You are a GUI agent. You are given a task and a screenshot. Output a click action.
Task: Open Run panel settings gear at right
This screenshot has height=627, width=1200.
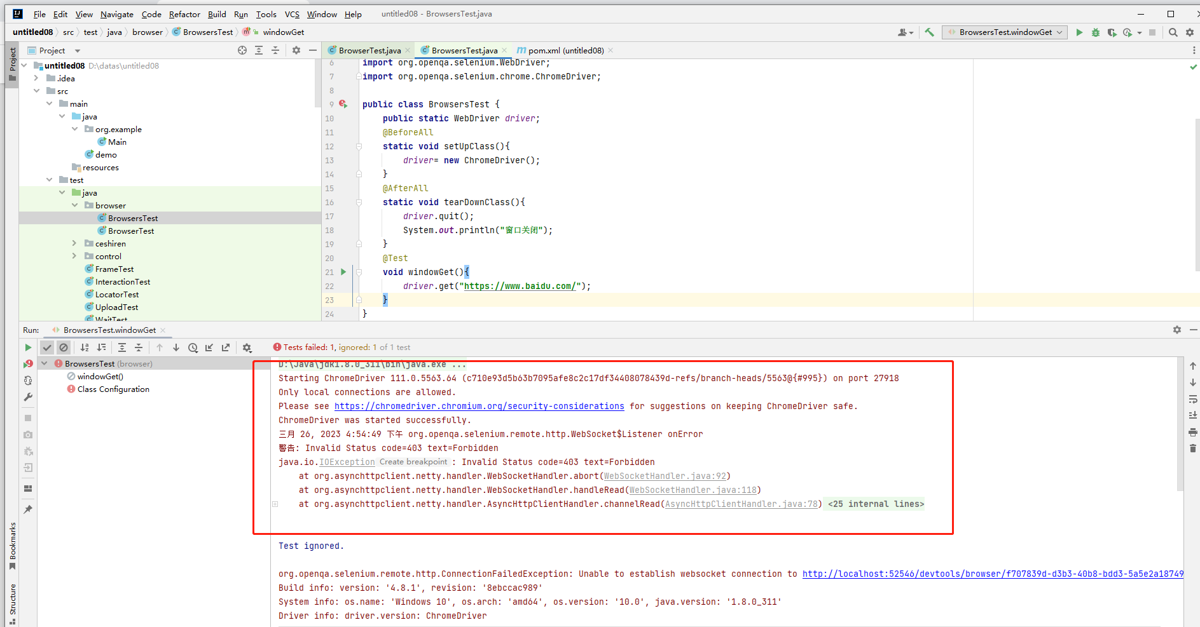[1177, 330]
